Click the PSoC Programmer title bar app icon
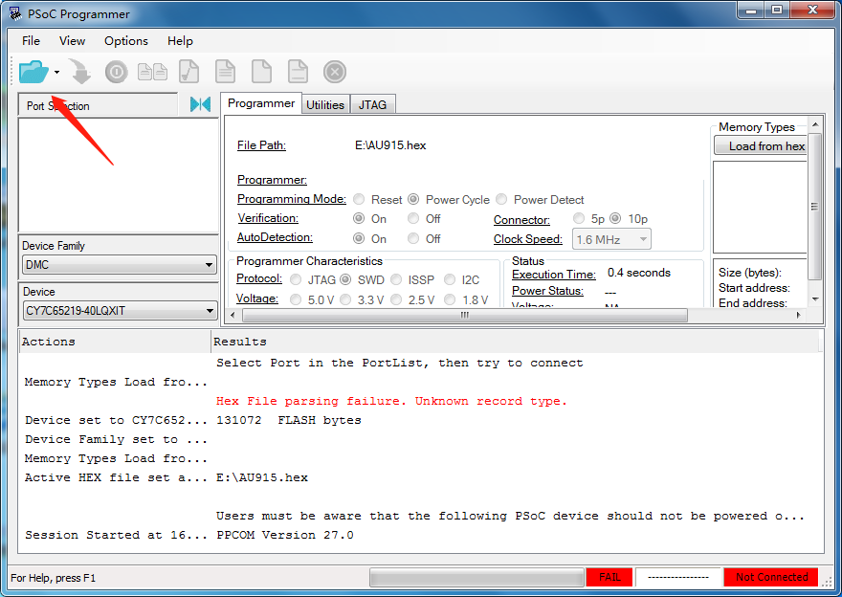The width and height of the screenshot is (842, 597). (x=15, y=12)
